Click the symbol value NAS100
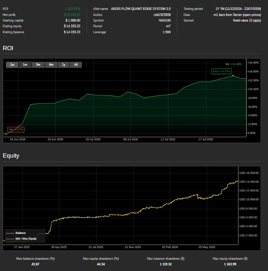The height and width of the screenshot is (271, 268). (165, 21)
